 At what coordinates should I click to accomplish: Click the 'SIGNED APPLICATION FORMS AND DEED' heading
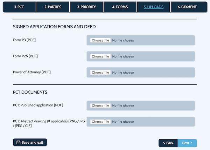tap(54, 27)
